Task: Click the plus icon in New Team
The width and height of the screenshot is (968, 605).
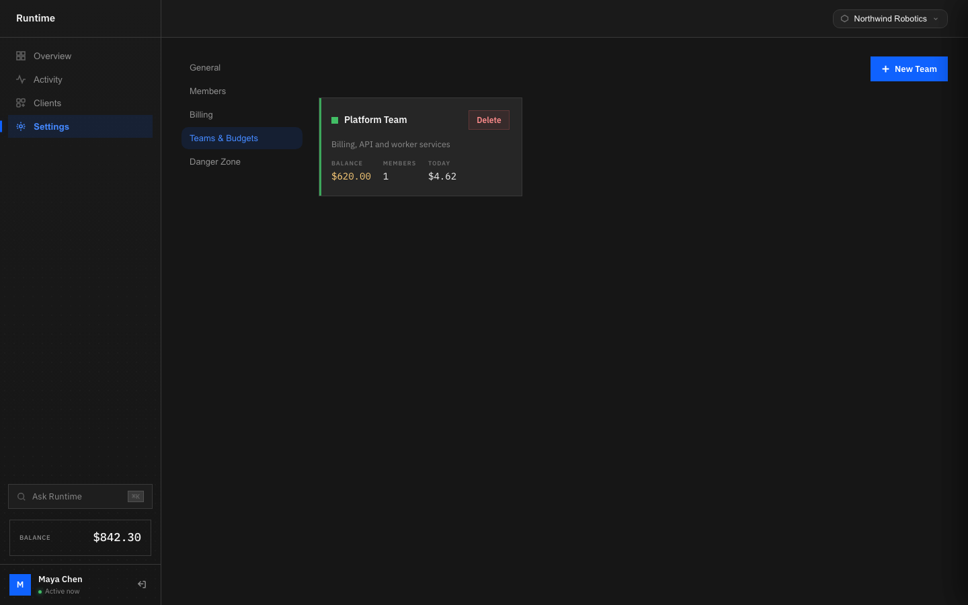Action: [x=885, y=69]
